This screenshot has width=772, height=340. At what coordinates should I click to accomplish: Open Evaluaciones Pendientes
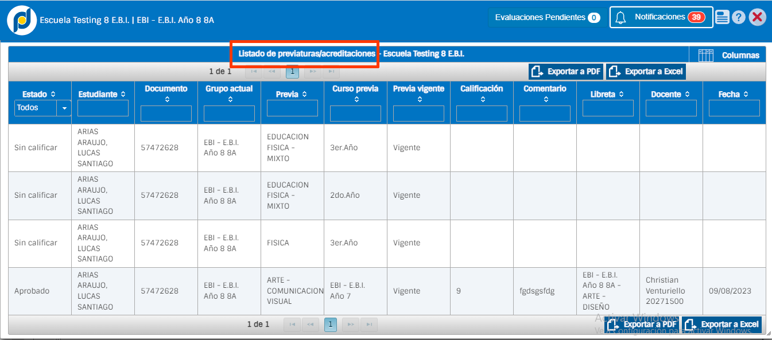coord(548,17)
